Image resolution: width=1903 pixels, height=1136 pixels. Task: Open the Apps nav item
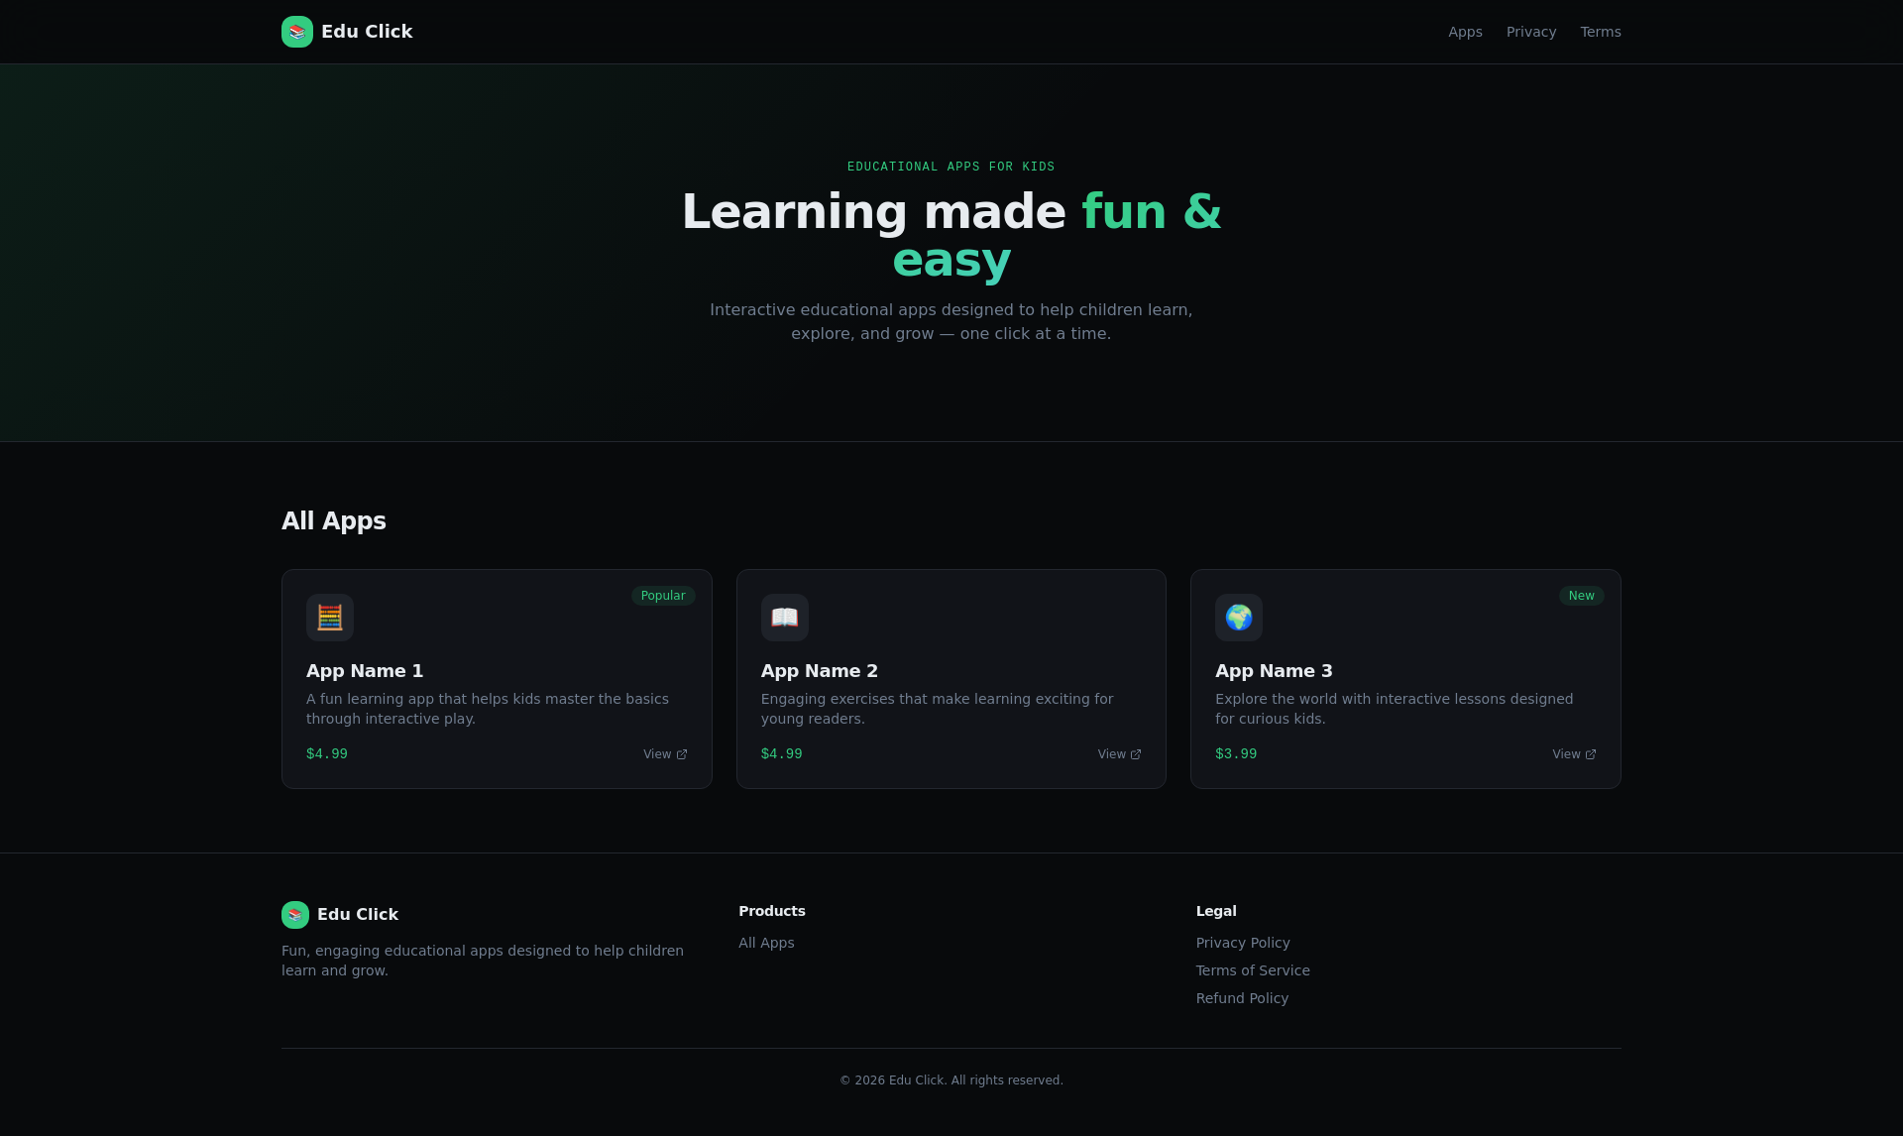pos(1465,32)
